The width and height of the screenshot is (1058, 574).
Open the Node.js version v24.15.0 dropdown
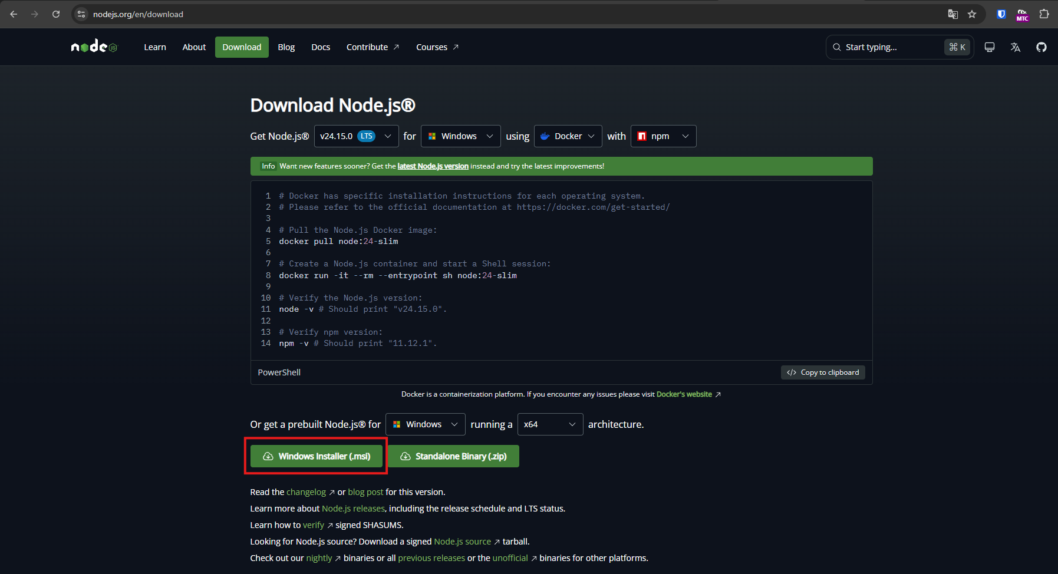click(356, 136)
